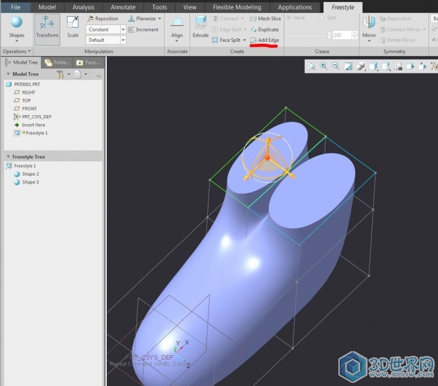The image size is (438, 386).
Task: Toggle the RIGHT datum plane in tree
Action: tap(28, 93)
